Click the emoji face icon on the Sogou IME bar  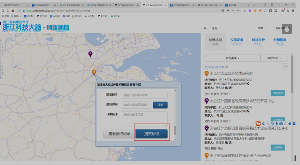272,124
